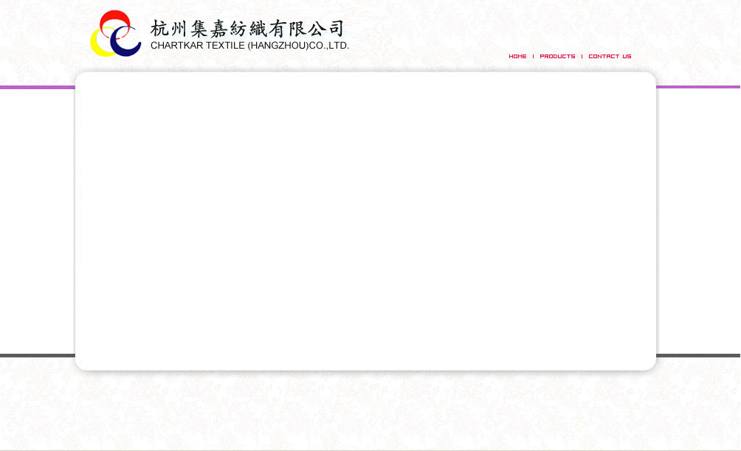Click the Chinese company name 杭州集嘉紡織有限公司
Viewport: 741px width, 451px height.
247,29
